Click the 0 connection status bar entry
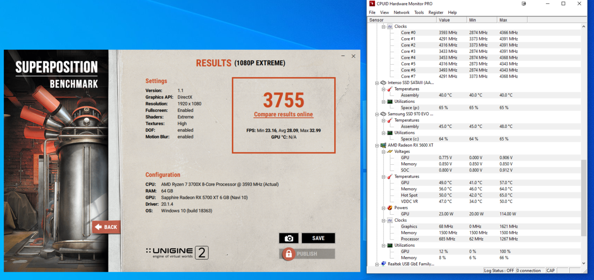The height and width of the screenshot is (280, 594). click(x=530, y=271)
